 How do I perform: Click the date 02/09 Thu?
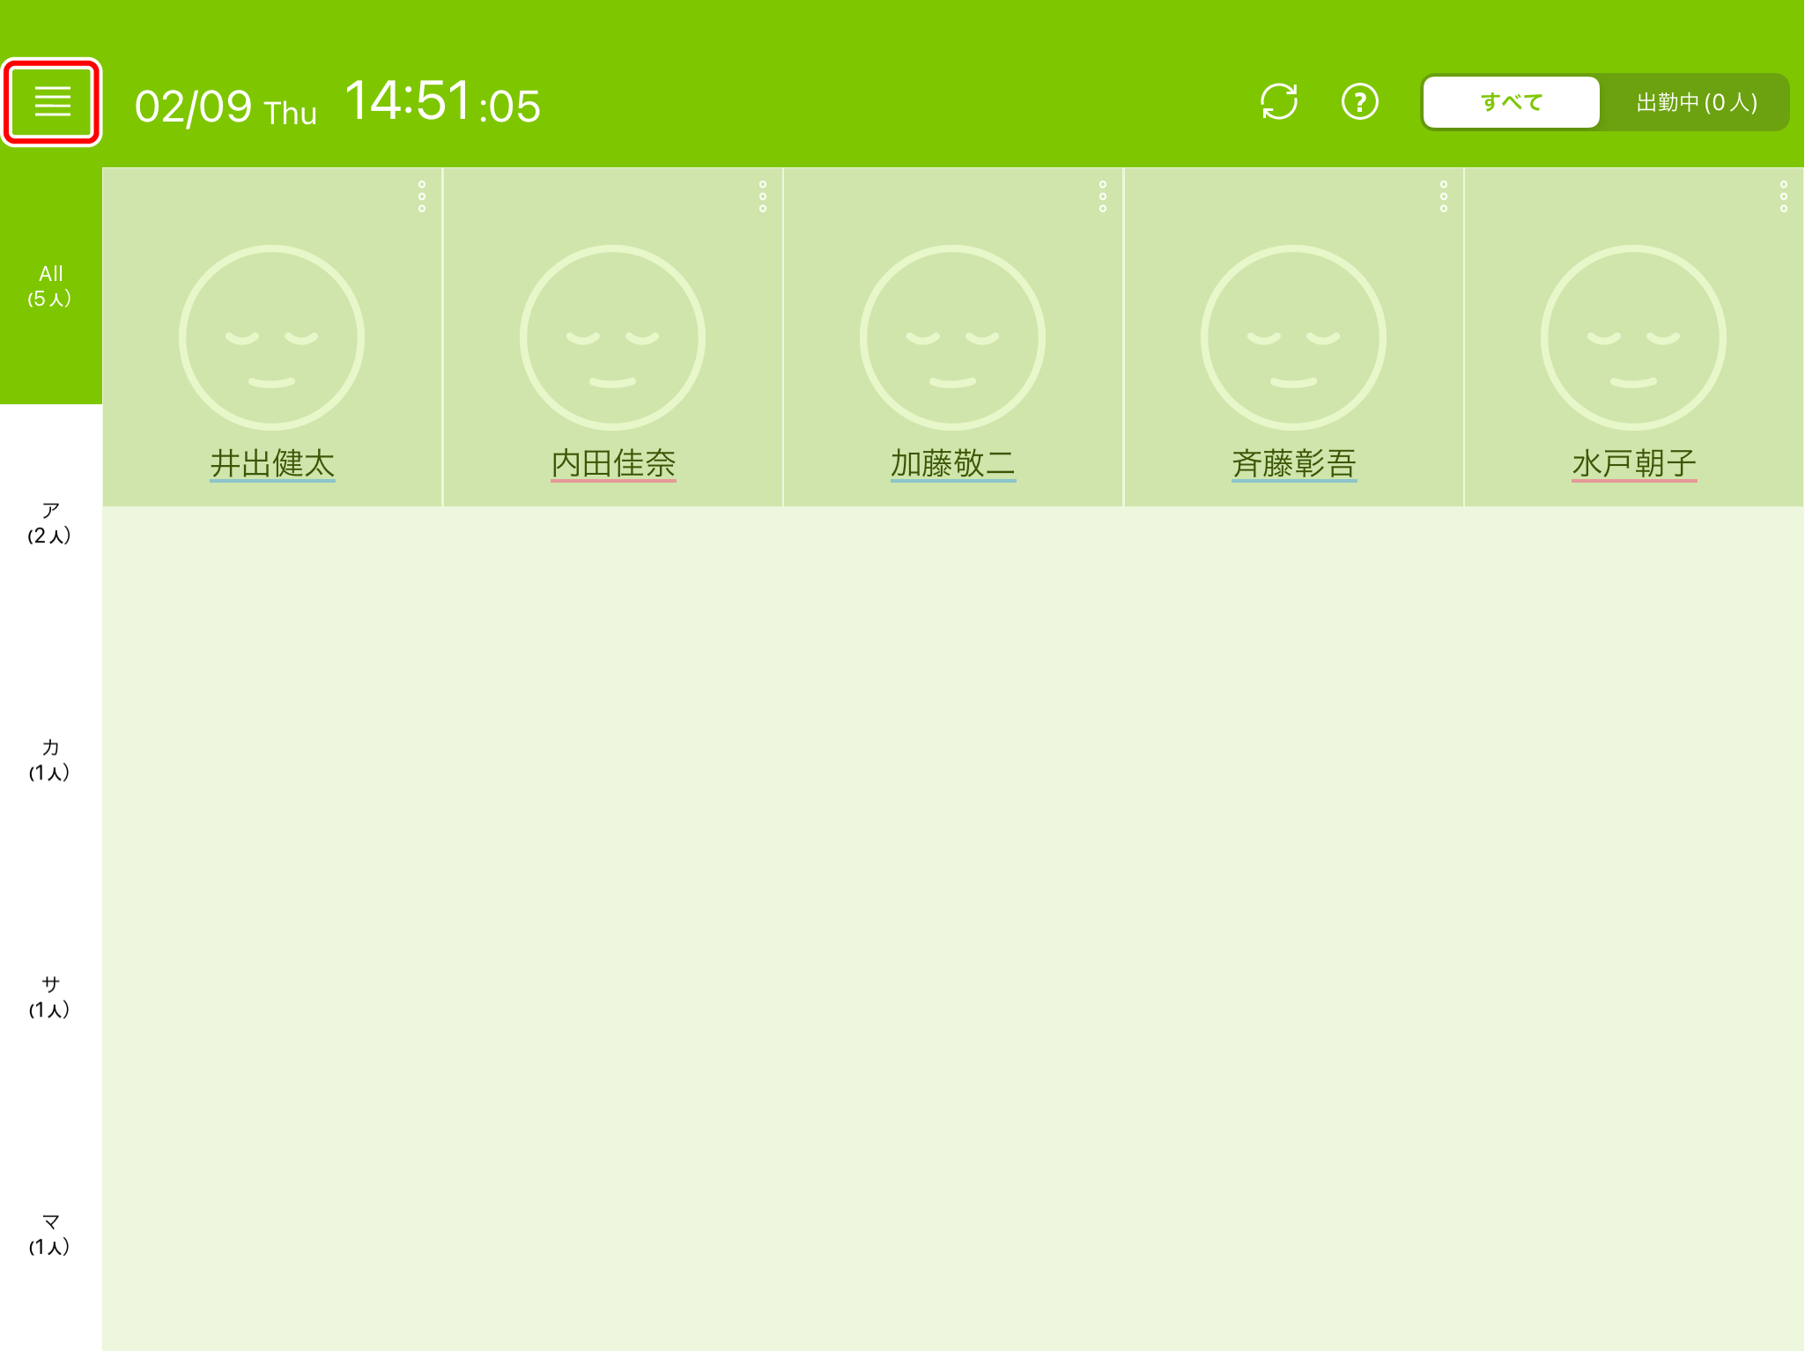(226, 107)
